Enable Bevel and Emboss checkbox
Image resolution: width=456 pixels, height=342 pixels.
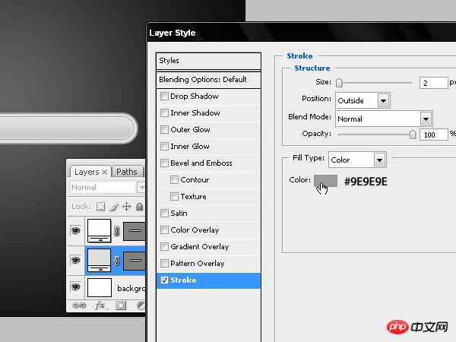[164, 163]
